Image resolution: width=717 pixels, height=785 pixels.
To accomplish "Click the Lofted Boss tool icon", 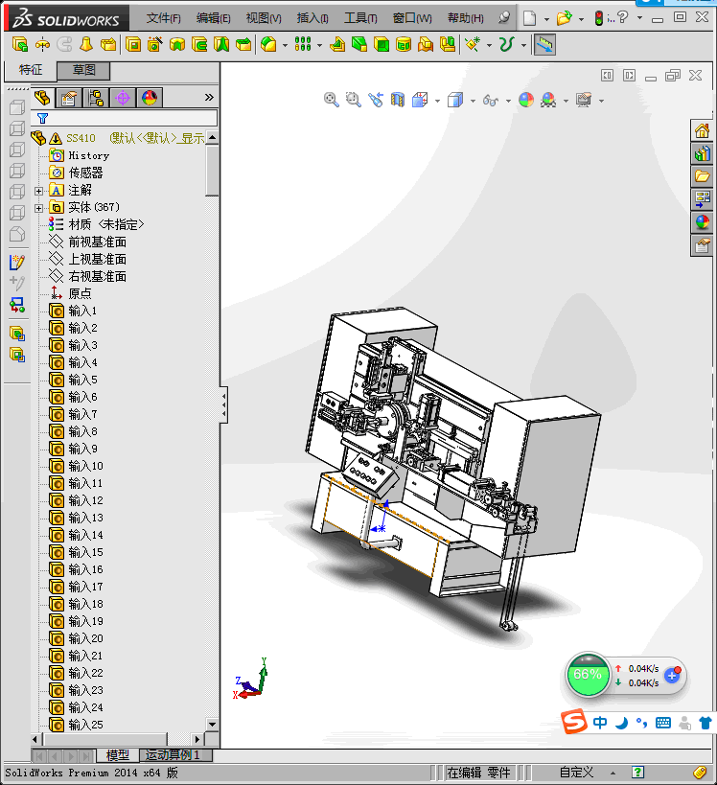I will tap(86, 44).
